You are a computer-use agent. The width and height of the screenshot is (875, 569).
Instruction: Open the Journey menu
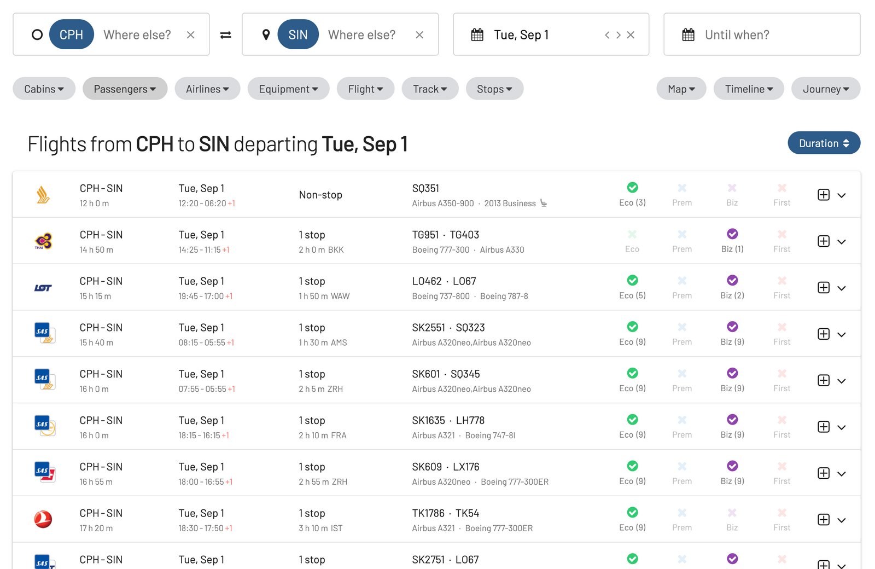pyautogui.click(x=825, y=89)
